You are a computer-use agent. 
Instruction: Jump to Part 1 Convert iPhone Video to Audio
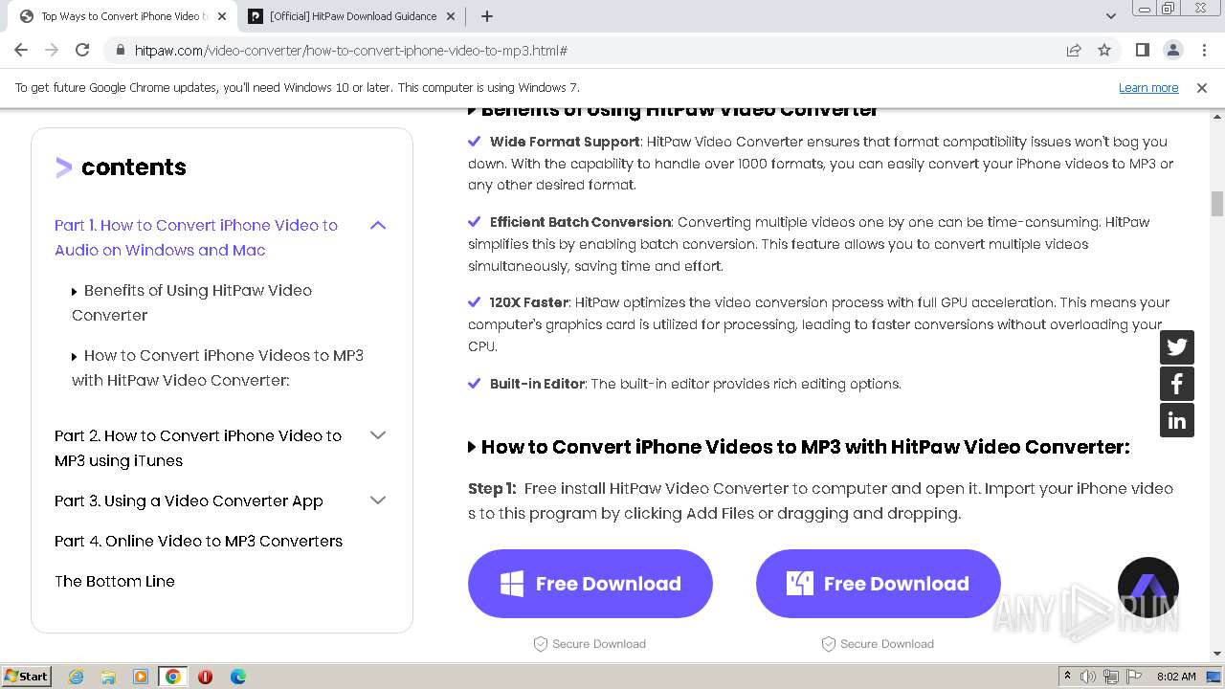(x=196, y=237)
